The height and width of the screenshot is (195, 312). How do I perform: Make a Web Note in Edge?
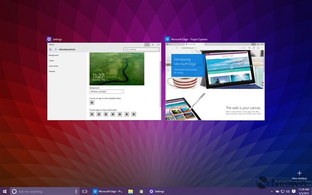(254, 48)
